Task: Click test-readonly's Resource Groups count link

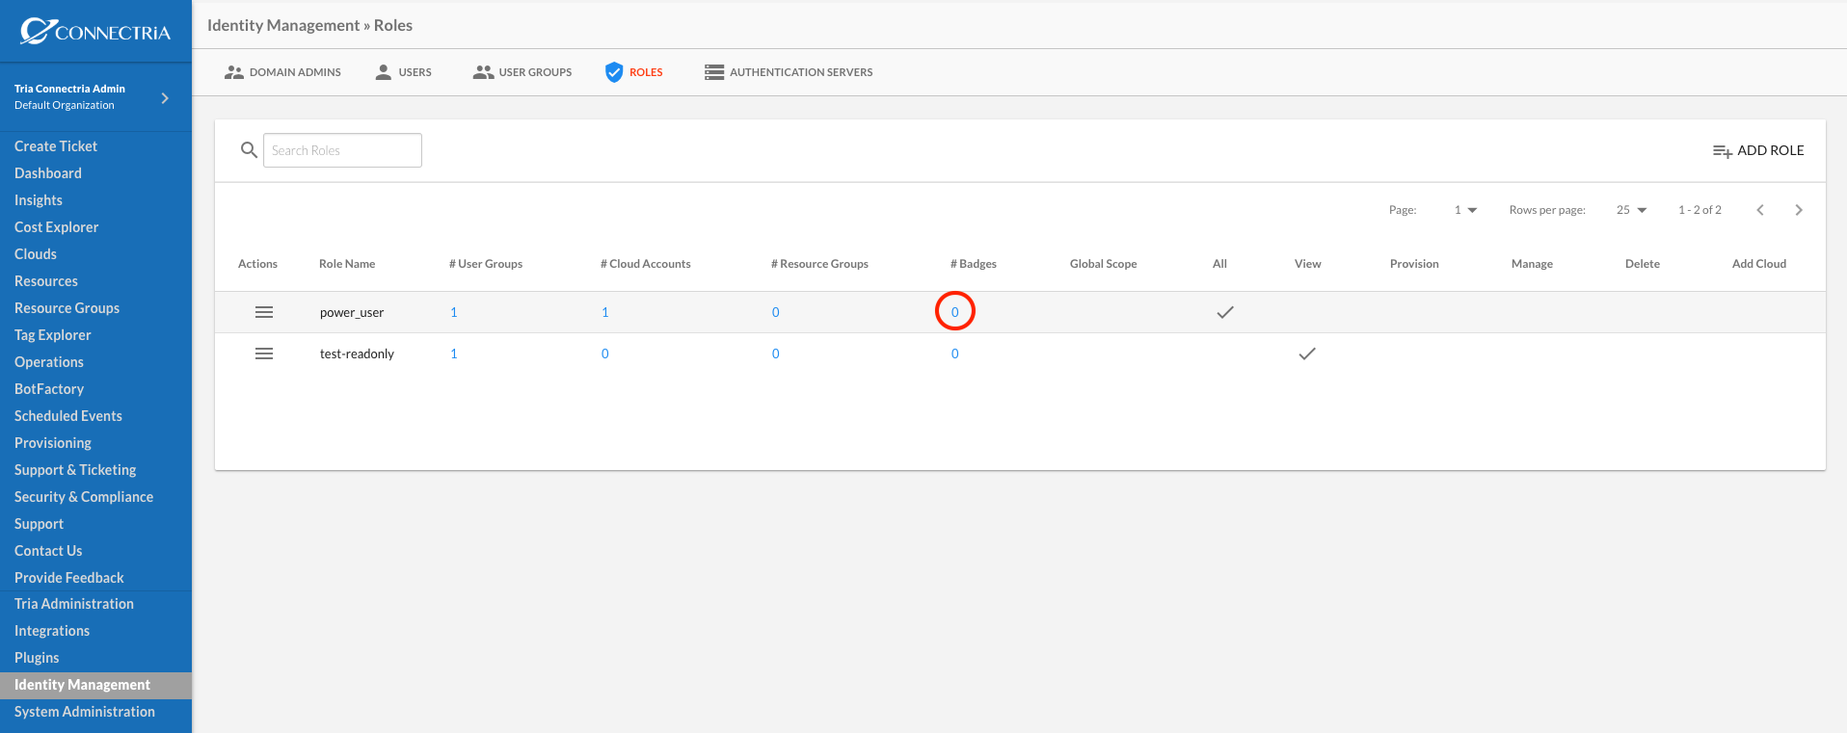Action: tap(776, 353)
